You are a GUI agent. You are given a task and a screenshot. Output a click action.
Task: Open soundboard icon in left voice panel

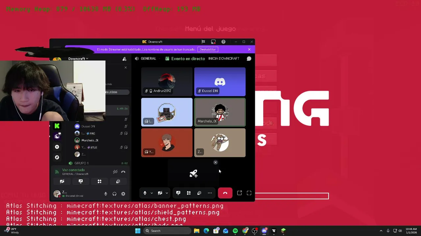pos(118,181)
